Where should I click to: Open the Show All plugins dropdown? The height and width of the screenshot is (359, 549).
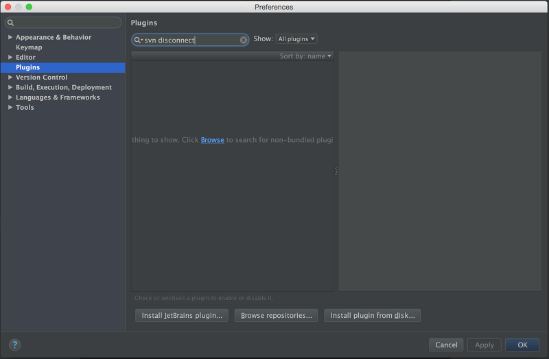(296, 39)
